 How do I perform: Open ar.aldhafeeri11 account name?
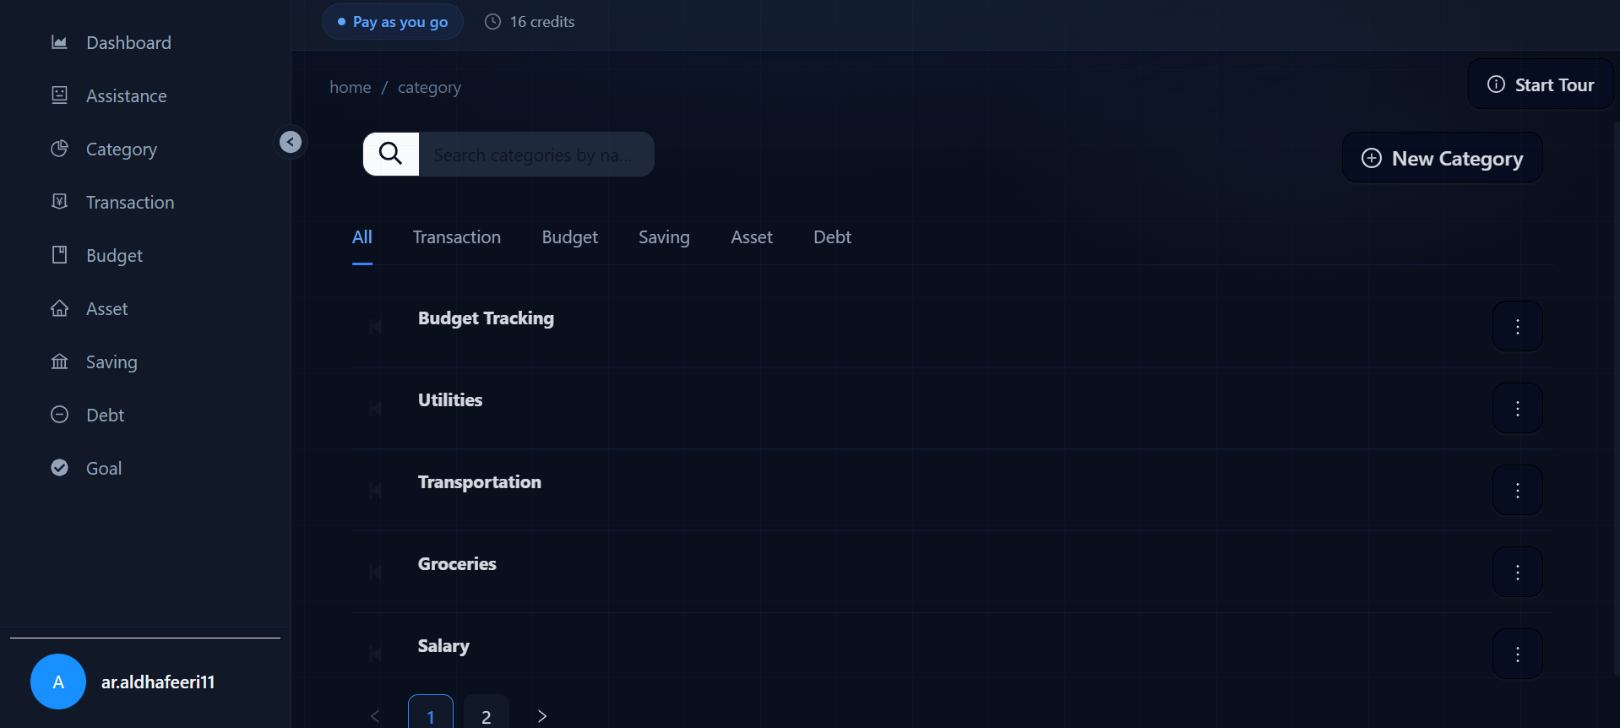click(x=158, y=682)
